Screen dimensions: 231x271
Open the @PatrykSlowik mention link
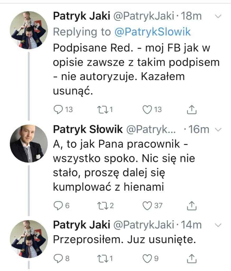point(153,32)
